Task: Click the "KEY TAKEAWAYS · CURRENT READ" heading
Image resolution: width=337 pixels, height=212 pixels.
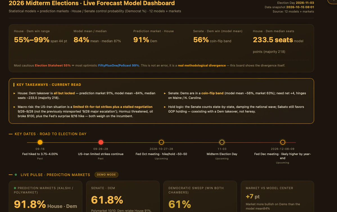Action: click(x=49, y=85)
